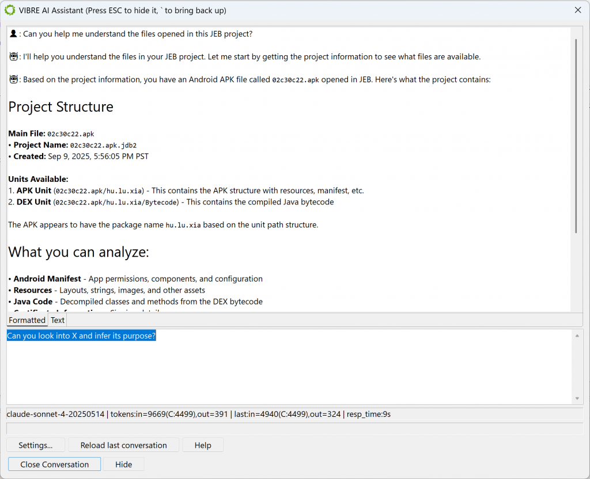
Task: Click Reload last conversation button
Action: (123, 445)
